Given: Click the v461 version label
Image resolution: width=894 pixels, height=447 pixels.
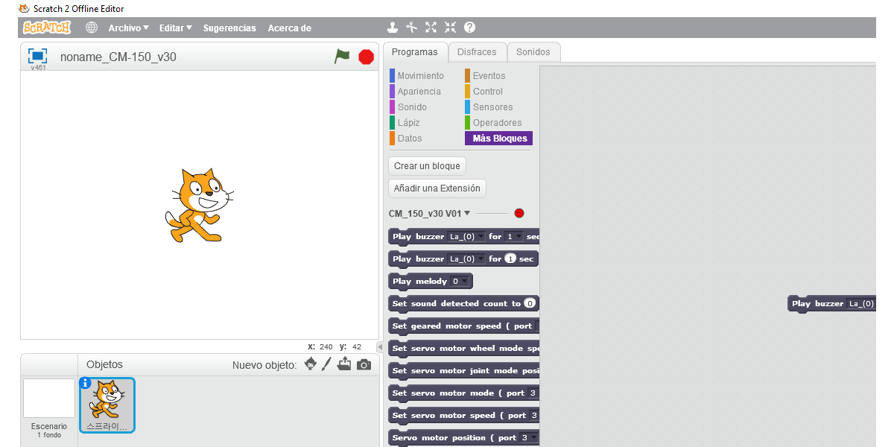Looking at the screenshot, I should [x=37, y=68].
